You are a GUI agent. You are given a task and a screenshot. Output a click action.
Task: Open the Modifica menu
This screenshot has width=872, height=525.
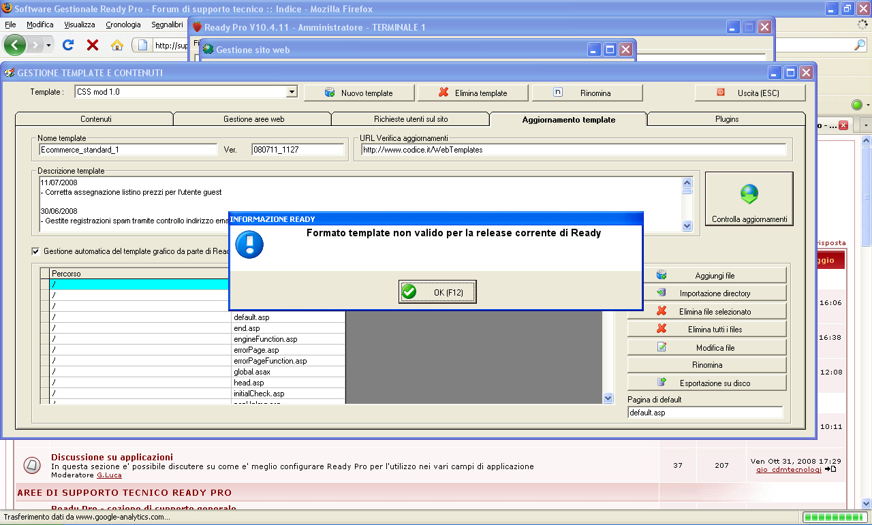(40, 25)
